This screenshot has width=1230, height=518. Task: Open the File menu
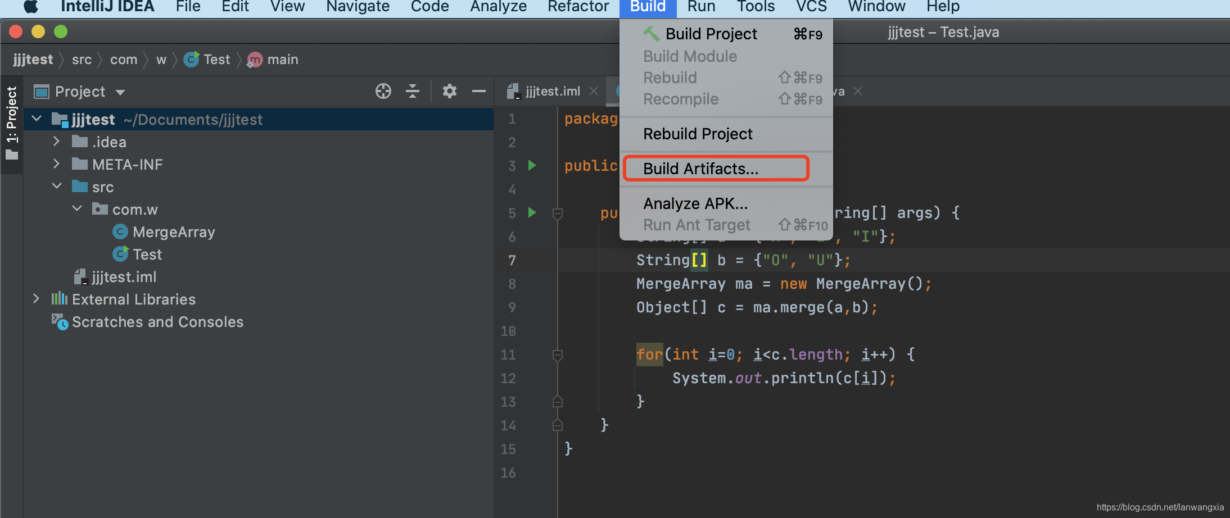click(x=188, y=7)
